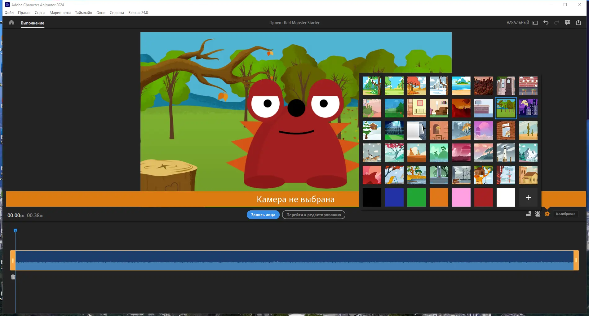This screenshot has width=589, height=316.
Task: Toggle the scene size panels icon
Action: 529,214
